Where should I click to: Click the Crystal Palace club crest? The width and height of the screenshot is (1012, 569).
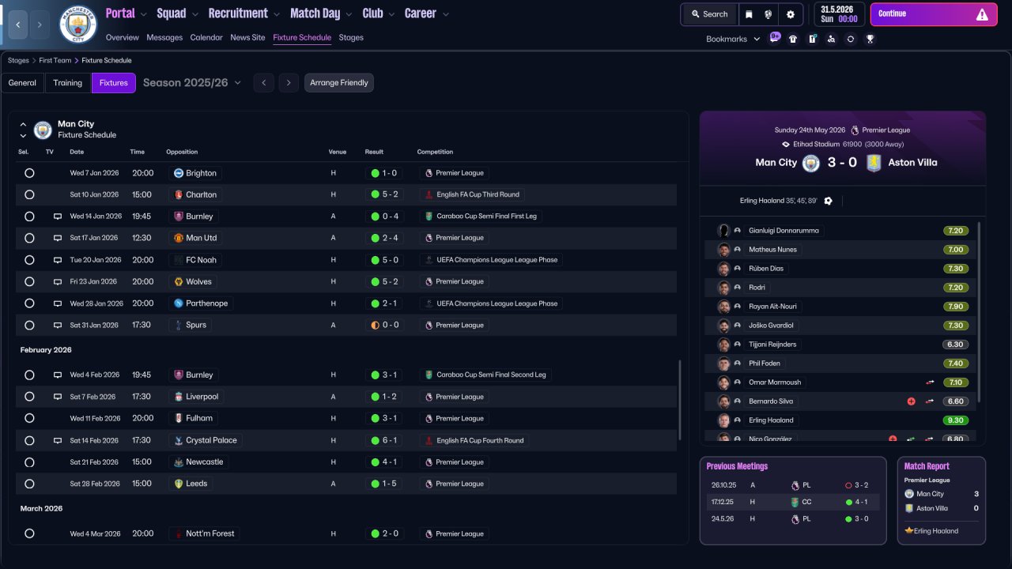coord(179,440)
